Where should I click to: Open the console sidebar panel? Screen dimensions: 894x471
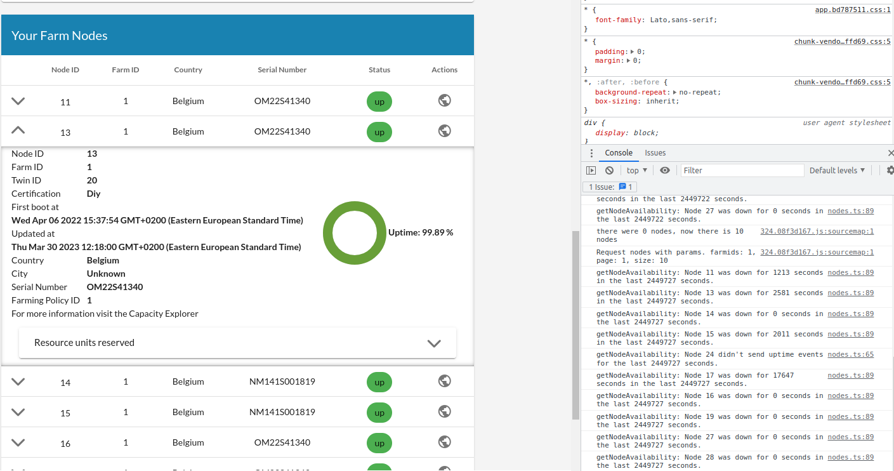click(591, 170)
